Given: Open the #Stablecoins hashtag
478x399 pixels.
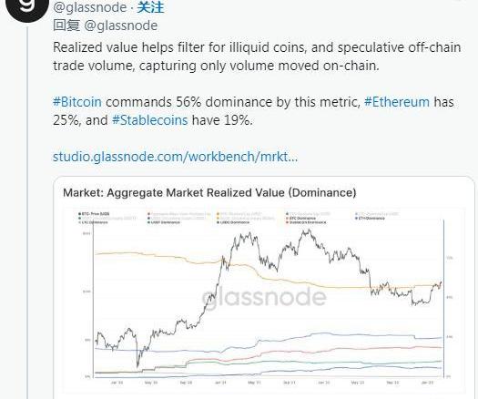Looking at the screenshot, I should [x=149, y=120].
